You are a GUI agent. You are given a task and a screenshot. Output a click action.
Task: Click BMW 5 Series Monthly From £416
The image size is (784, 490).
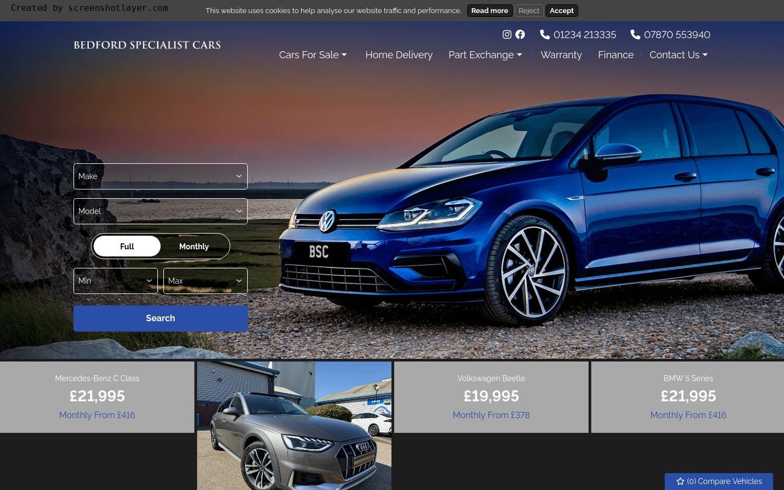688,415
